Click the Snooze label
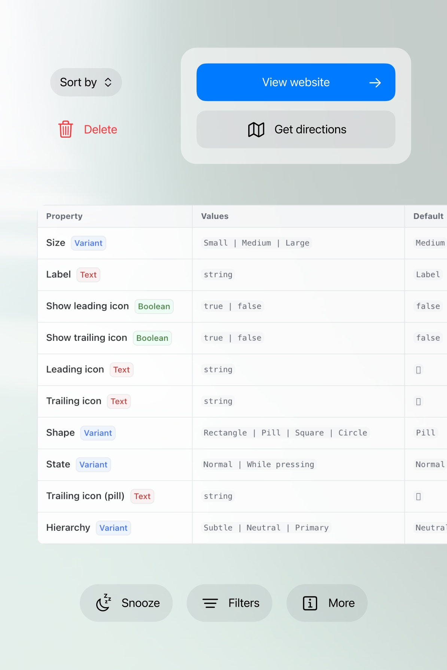This screenshot has width=447, height=670. [x=141, y=603]
